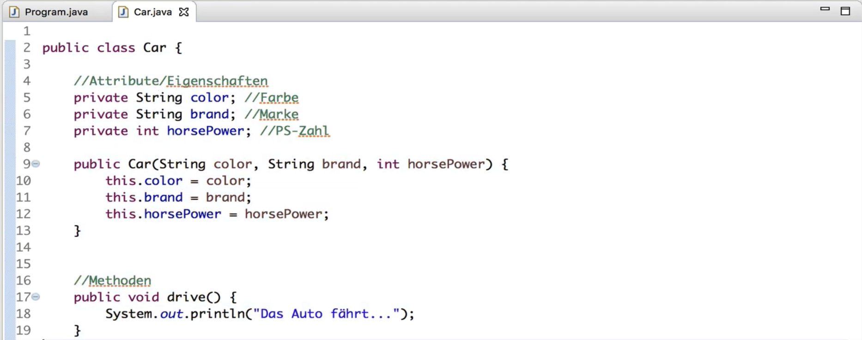Select the Car.java editor tab
This screenshot has height=340, width=862.
(152, 12)
